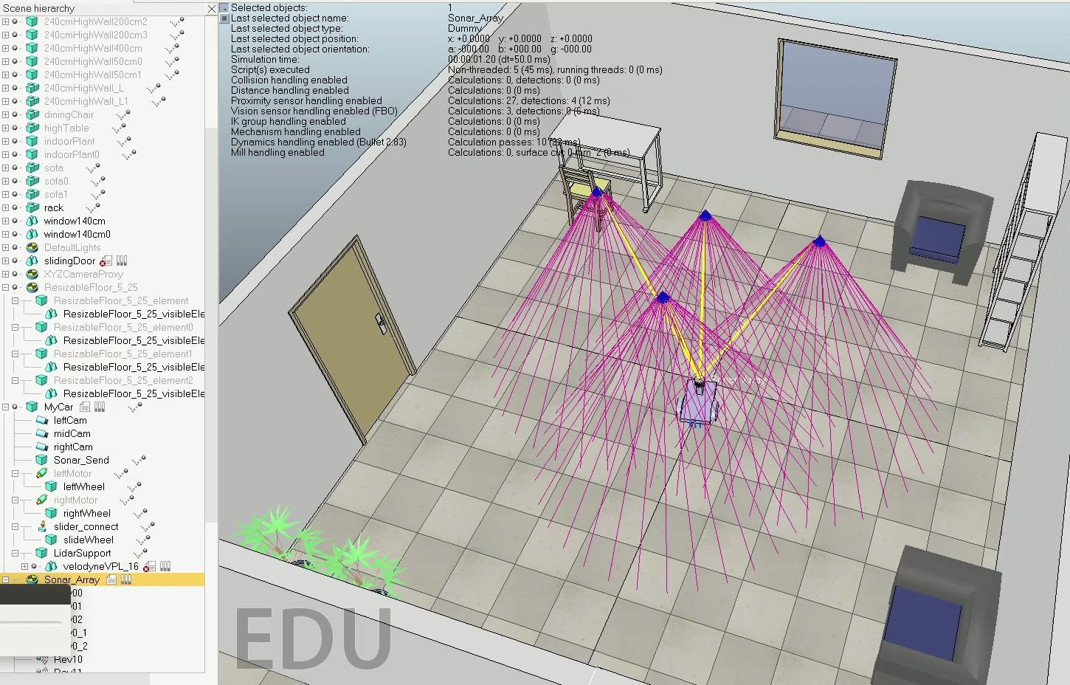Collapse the Sonar_Array tree node
This screenshot has width=1070, height=685.
click(6, 580)
